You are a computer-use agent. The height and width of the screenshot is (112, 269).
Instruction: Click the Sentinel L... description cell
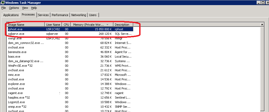123,98
